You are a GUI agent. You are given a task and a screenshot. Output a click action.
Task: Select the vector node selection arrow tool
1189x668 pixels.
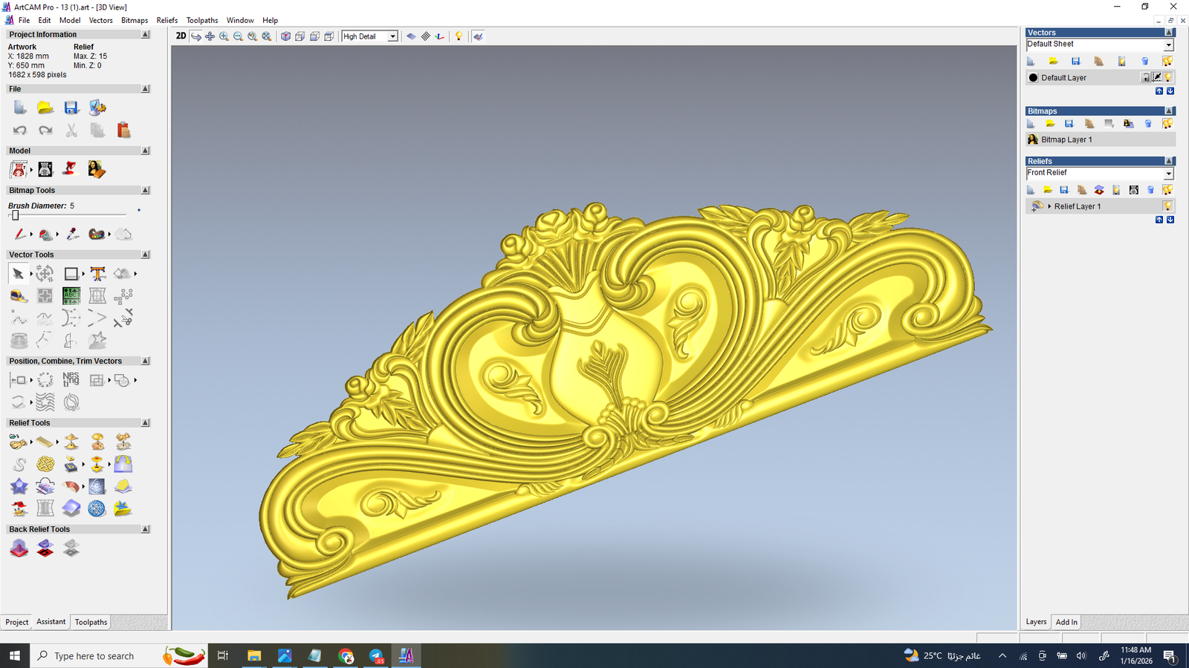[18, 274]
